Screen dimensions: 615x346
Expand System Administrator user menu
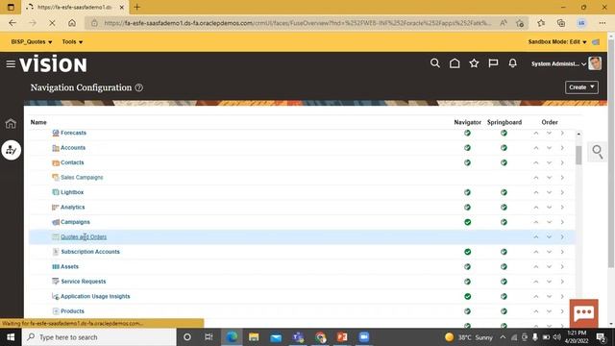558,63
